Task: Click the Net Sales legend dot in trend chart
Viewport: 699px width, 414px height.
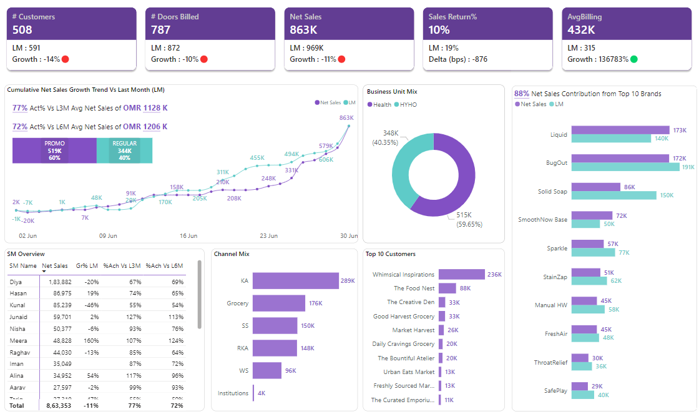Action: [317, 102]
